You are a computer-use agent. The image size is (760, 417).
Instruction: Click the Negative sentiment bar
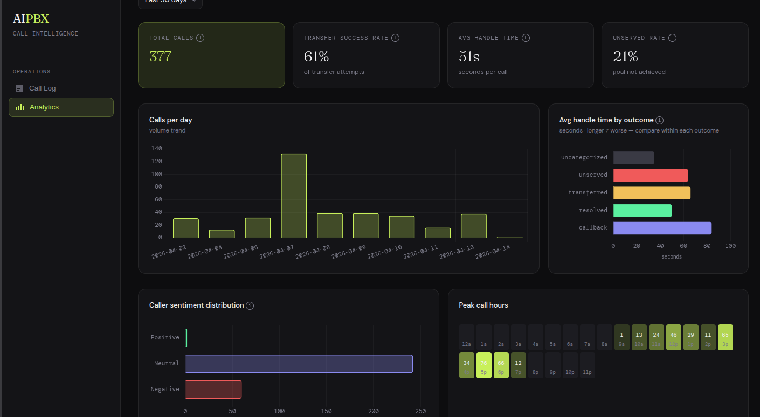pyautogui.click(x=213, y=390)
